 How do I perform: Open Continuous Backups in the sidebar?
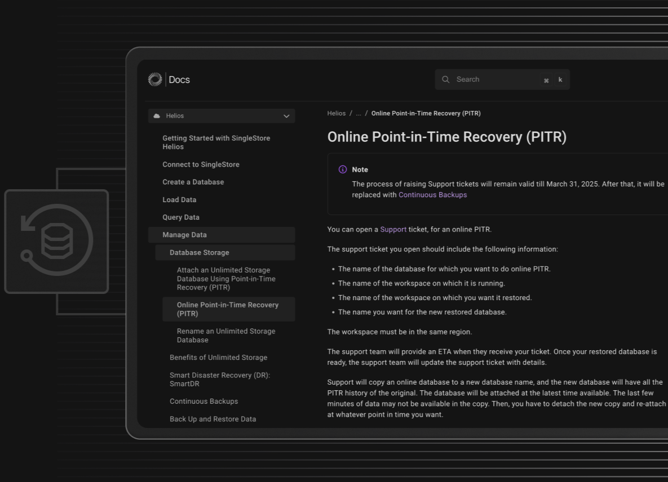click(204, 401)
